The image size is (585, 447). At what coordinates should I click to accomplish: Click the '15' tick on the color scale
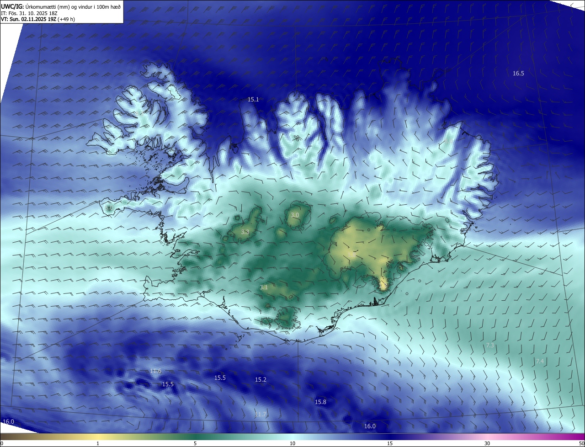pyautogui.click(x=390, y=443)
